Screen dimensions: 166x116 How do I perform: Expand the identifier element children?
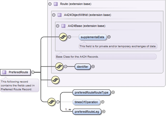93,66
